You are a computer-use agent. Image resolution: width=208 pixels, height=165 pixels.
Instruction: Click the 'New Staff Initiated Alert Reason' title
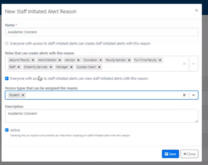(41, 12)
